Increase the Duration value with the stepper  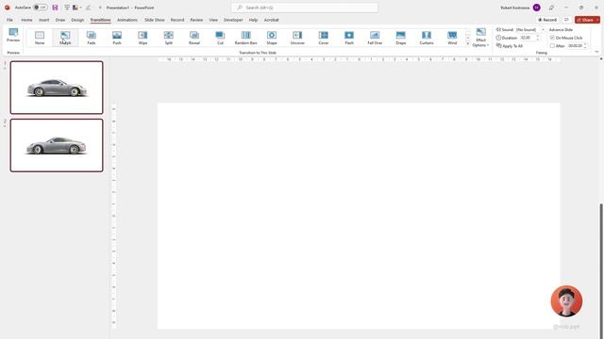[538, 36]
